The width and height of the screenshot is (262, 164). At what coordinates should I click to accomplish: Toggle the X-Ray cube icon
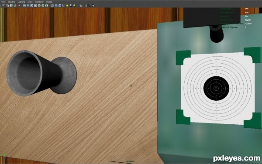tap(86, 6)
